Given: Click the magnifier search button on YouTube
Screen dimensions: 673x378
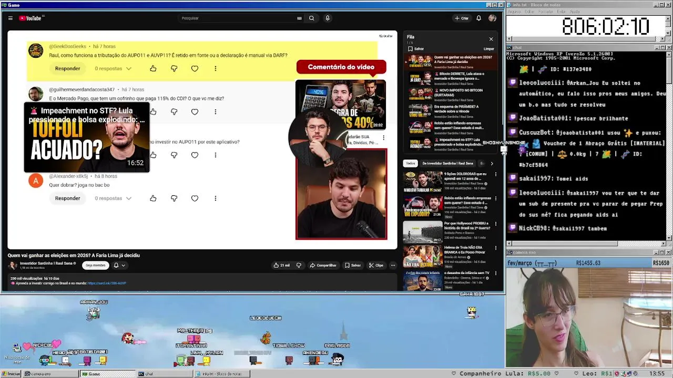Looking at the screenshot, I should (311, 18).
